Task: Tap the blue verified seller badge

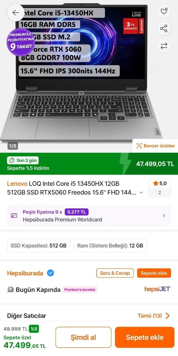Action: point(50,273)
